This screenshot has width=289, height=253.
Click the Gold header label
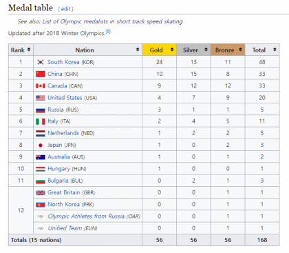pyautogui.click(x=156, y=50)
